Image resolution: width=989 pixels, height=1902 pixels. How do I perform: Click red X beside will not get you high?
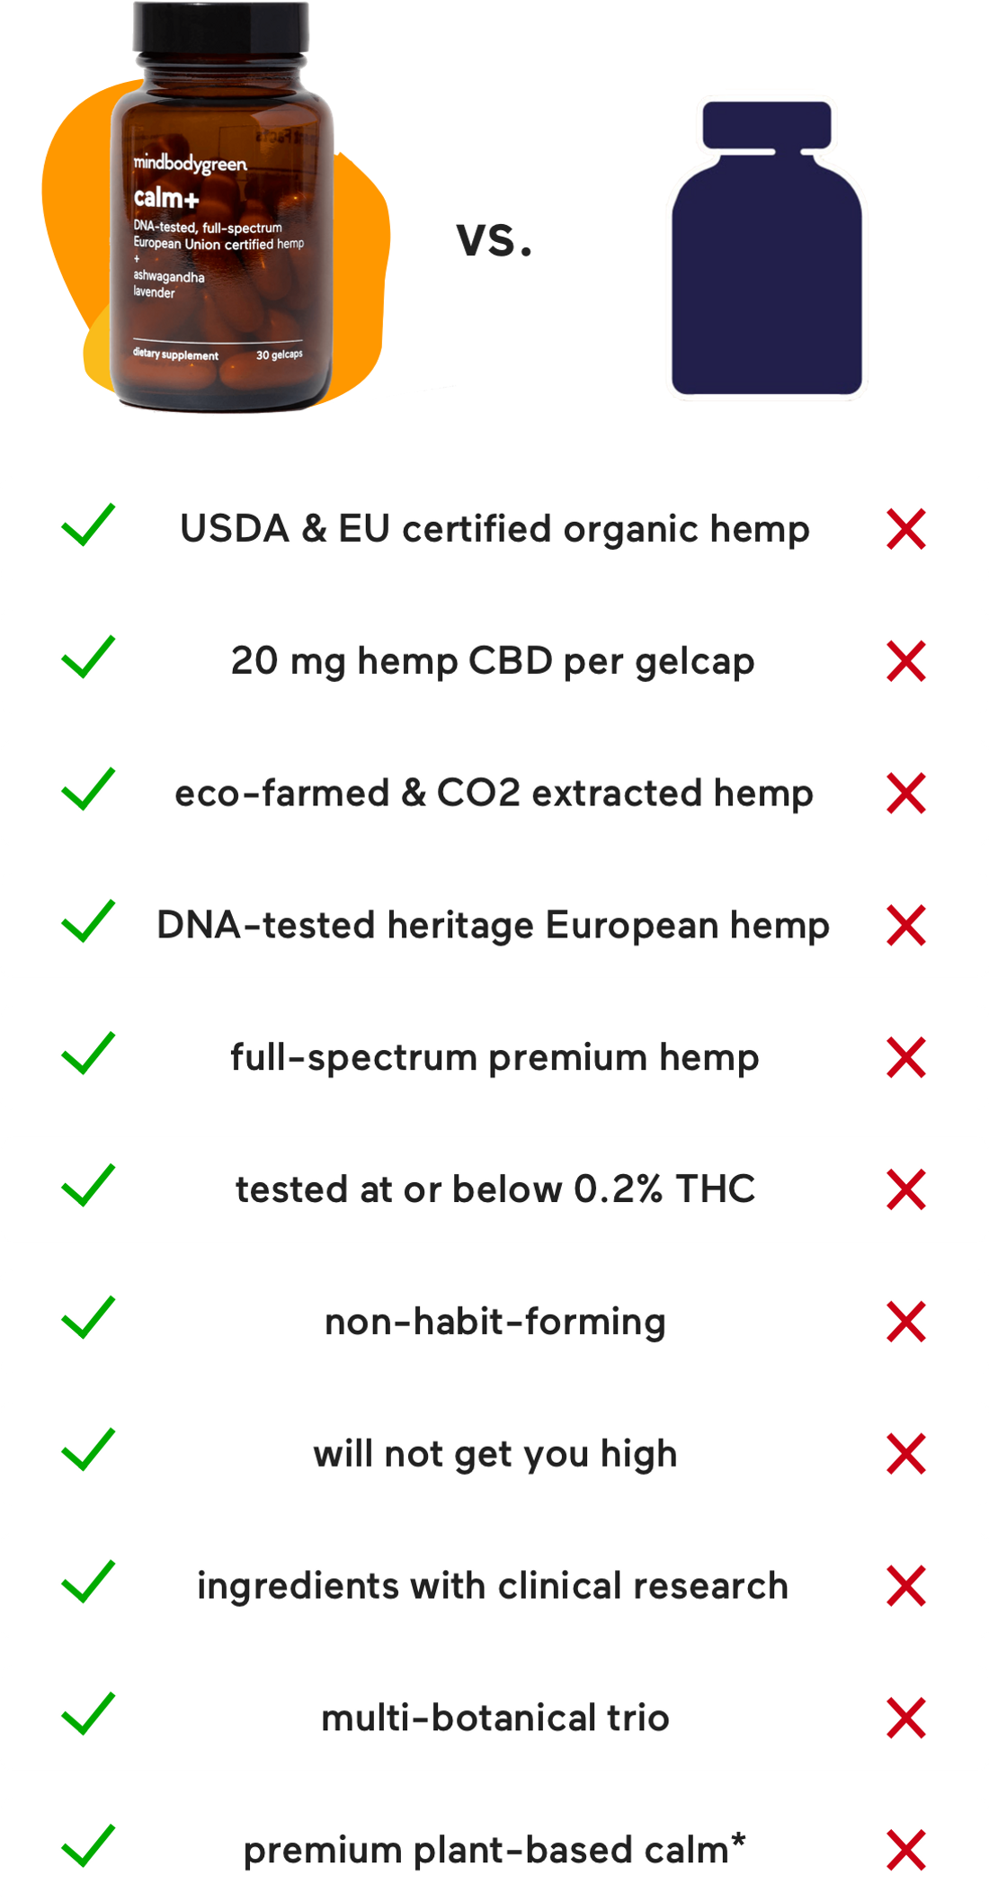point(905,1454)
